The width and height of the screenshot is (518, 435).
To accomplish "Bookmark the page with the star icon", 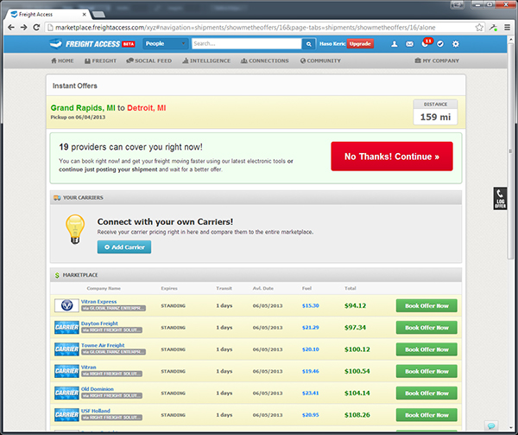I will (479, 28).
